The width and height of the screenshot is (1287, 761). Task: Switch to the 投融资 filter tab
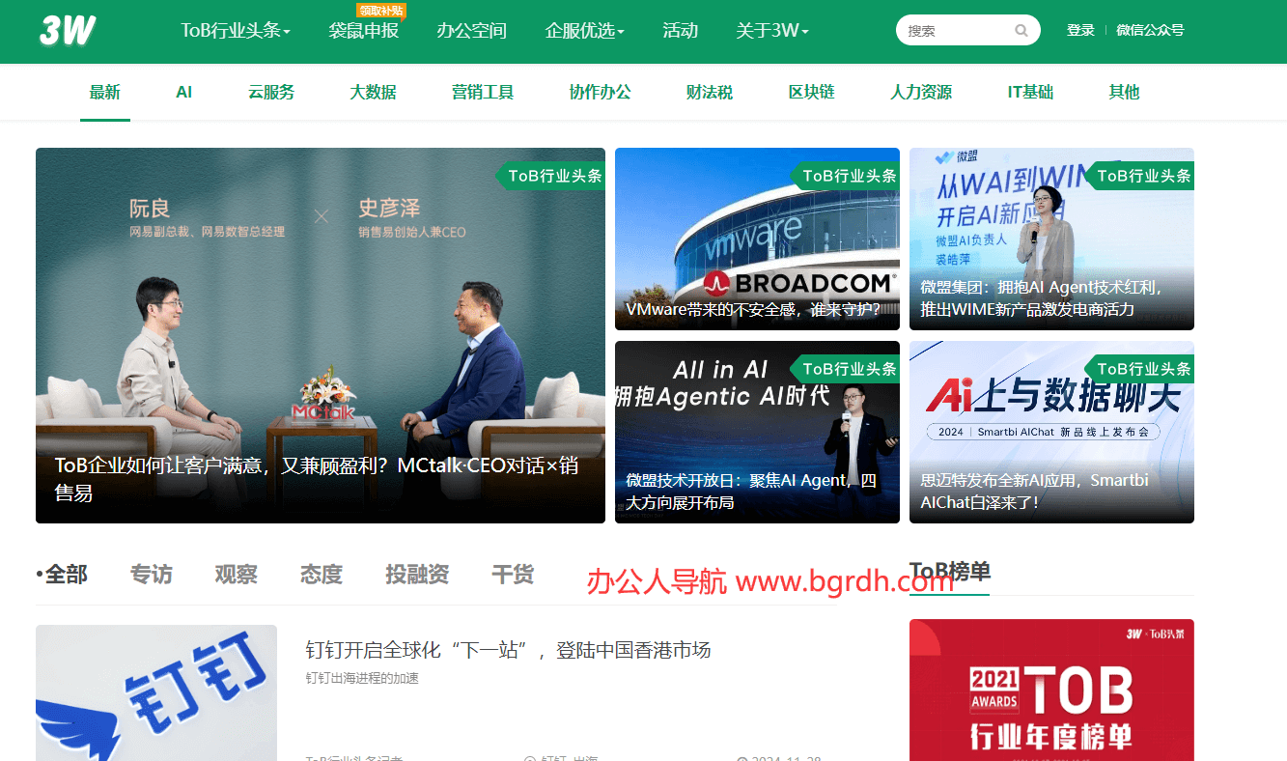tap(417, 575)
